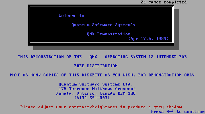
Task: Click 'MAKE AS MANY COPIES OF THIS DISKETTE' line
Action: [x=102, y=75]
